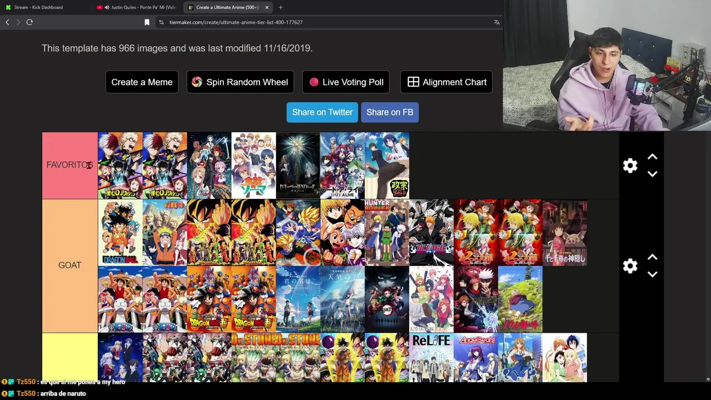Select the Masamune-kun poster in FAVORITOS

tap(387, 166)
